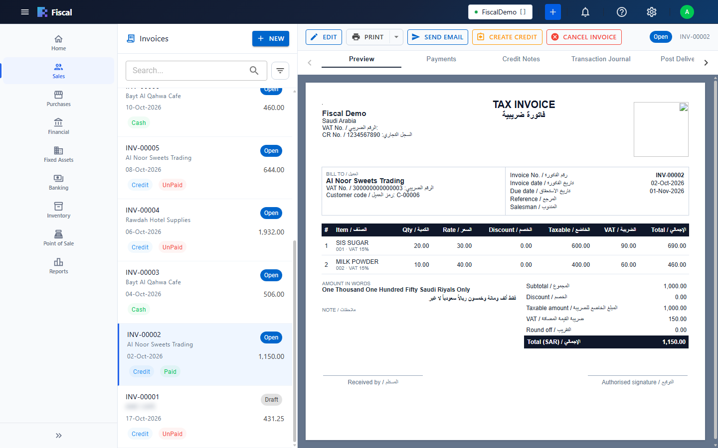This screenshot has height=448, width=718.
Task: Open the Print options dropdown arrow
Action: (x=396, y=37)
